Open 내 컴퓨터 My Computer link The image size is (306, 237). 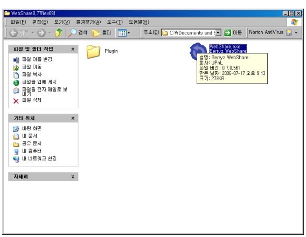(x=32, y=151)
